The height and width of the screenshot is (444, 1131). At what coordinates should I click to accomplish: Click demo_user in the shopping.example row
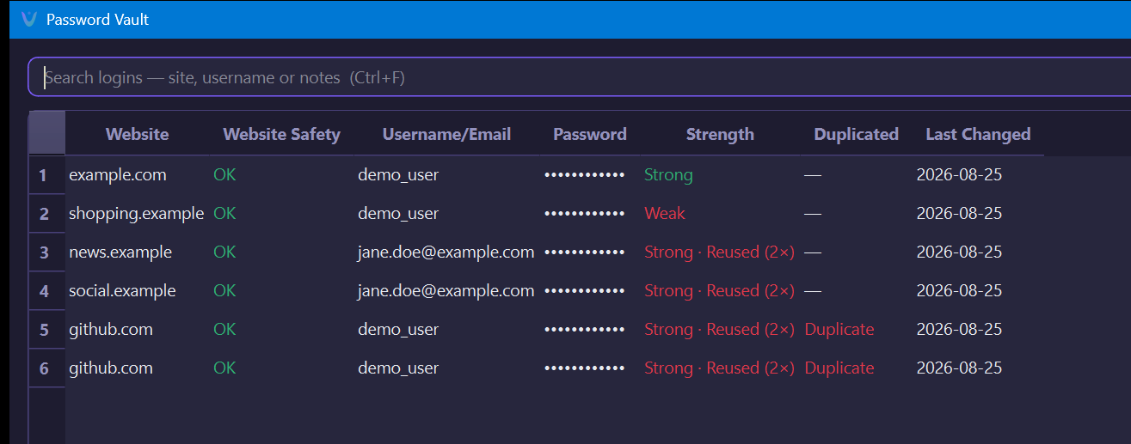[398, 214]
